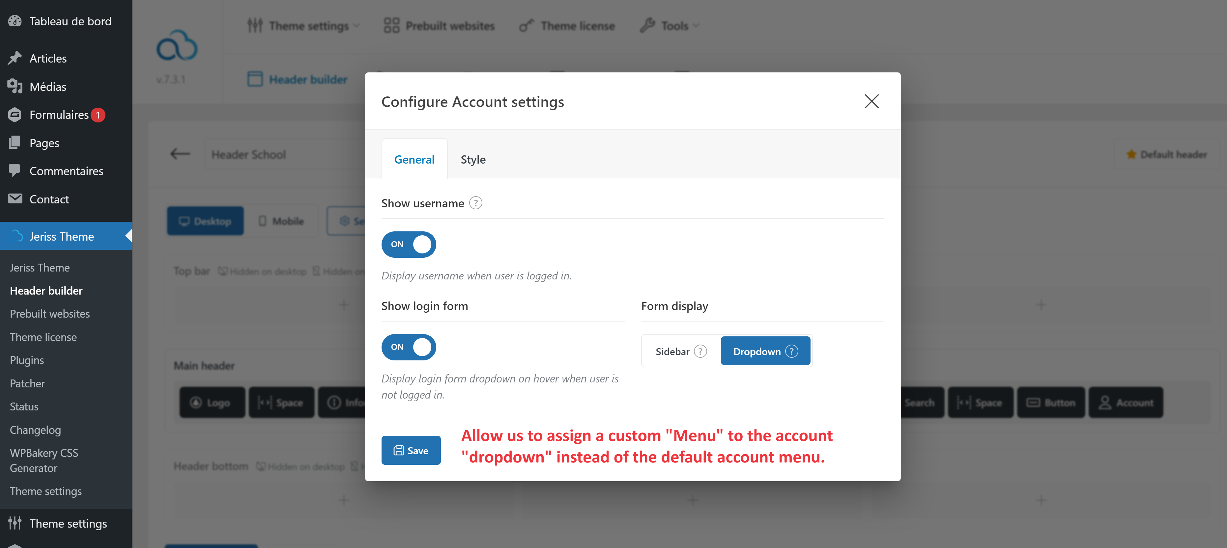Select the Search header element
Screen dimensions: 1227x548
click(x=922, y=403)
